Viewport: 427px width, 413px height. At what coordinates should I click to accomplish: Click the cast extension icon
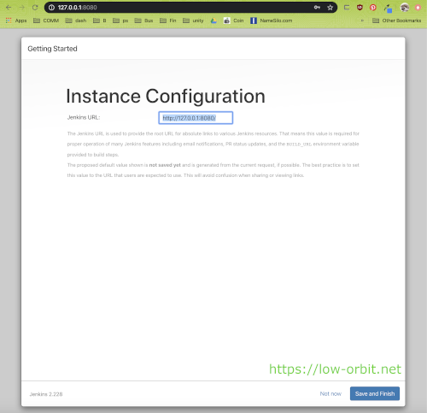(347, 8)
